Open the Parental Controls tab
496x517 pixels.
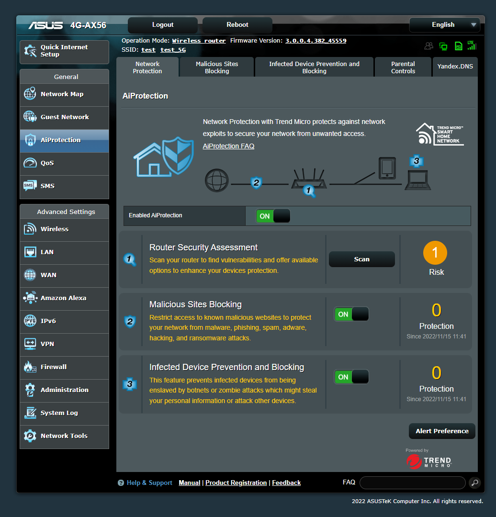tap(403, 67)
